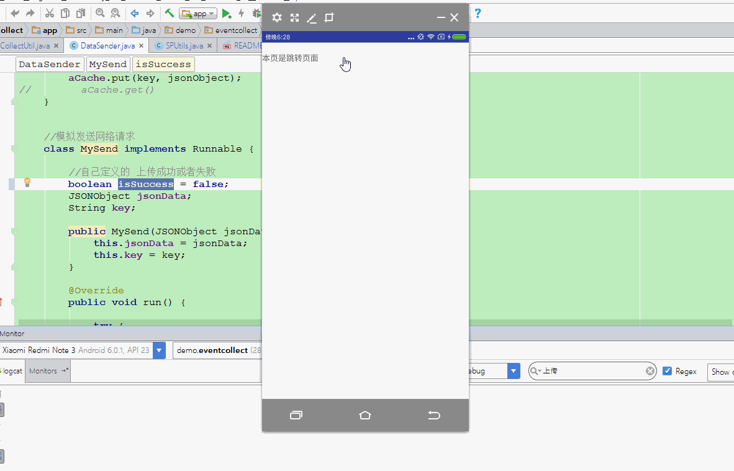Image resolution: width=734 pixels, height=471 pixels.
Task: Click the 'java' breadcrumb folder
Action: coord(143,30)
